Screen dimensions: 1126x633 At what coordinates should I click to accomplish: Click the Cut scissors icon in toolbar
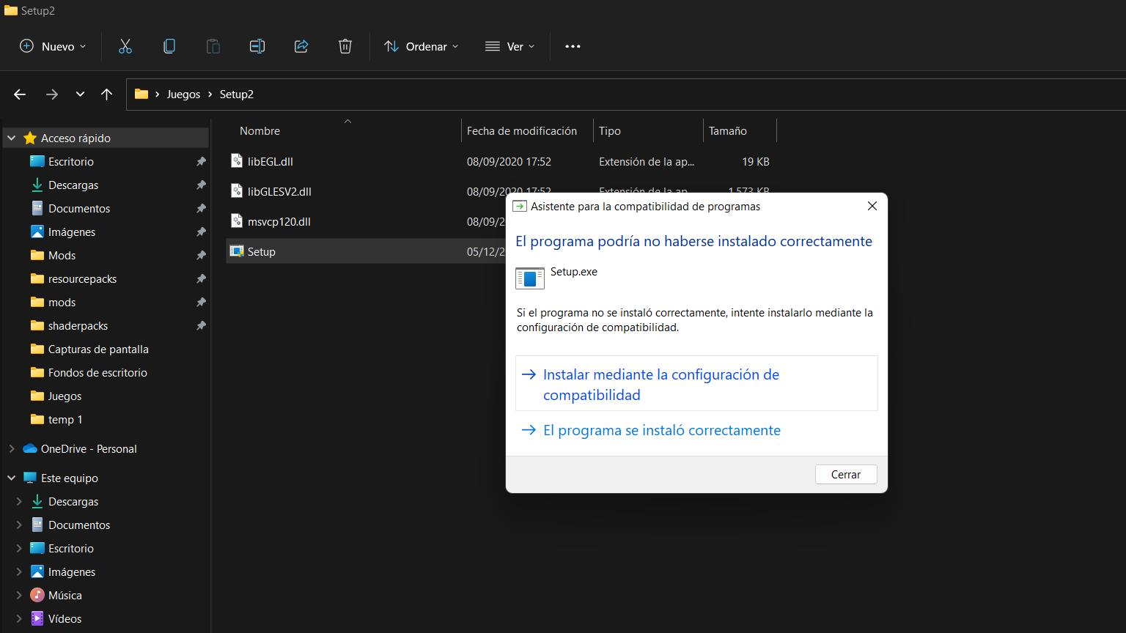tap(125, 46)
